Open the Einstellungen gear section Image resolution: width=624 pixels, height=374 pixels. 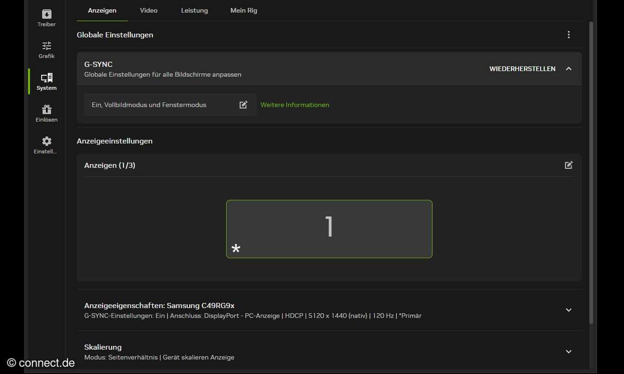pyautogui.click(x=46, y=145)
